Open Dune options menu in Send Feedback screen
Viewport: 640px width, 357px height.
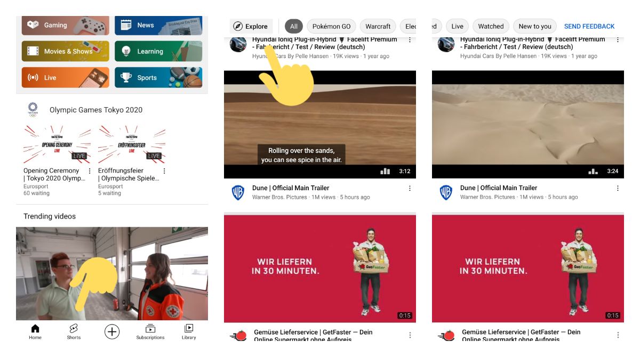click(618, 188)
